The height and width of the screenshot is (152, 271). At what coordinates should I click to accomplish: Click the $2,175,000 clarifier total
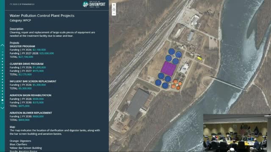point(25,74)
